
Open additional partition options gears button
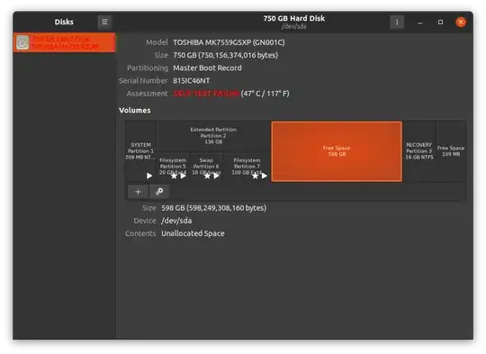coord(159,192)
